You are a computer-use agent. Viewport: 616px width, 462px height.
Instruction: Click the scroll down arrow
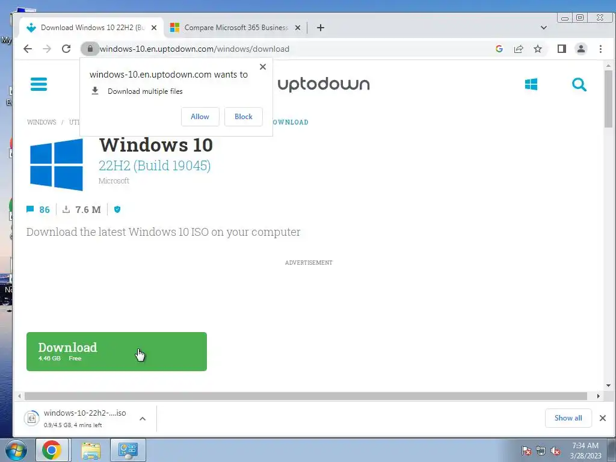[x=608, y=386]
